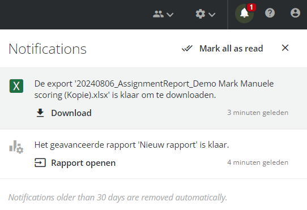Expand the chevron beside the users icon

(x=170, y=15)
